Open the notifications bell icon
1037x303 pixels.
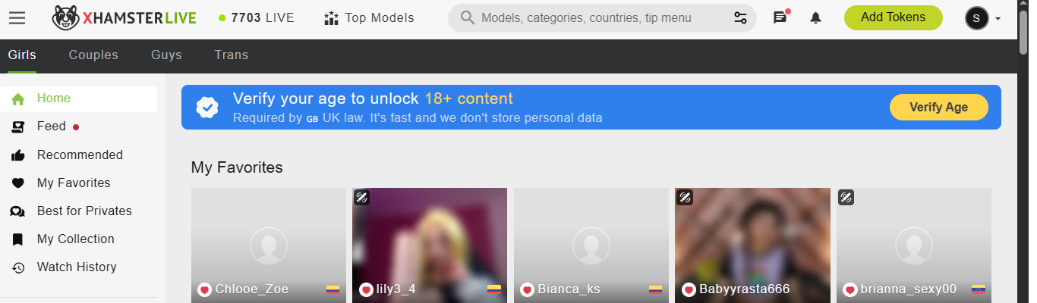(816, 18)
